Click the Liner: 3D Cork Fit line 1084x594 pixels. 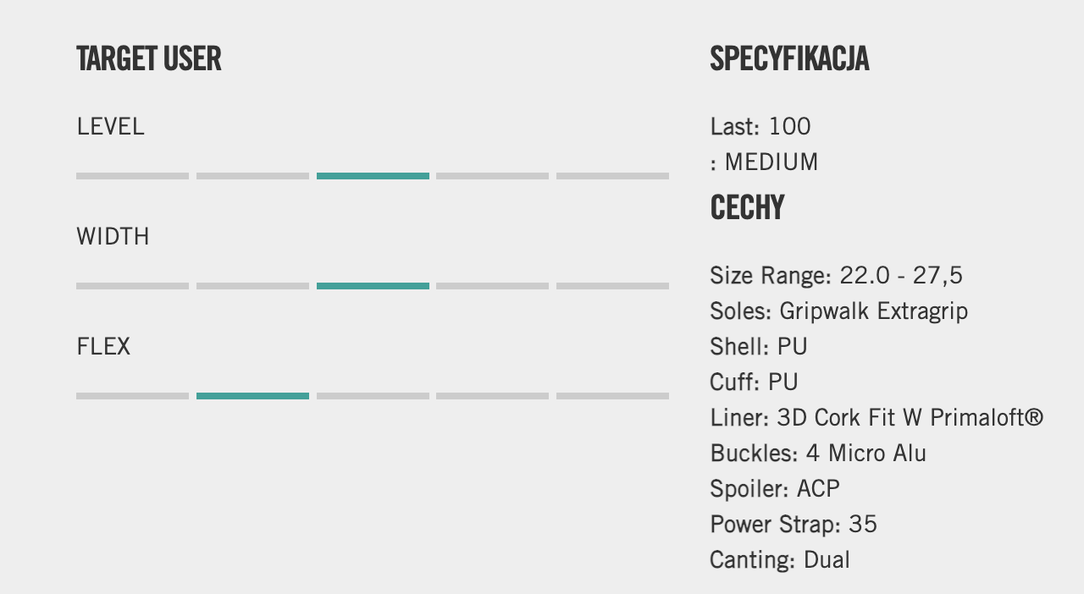[877, 418]
